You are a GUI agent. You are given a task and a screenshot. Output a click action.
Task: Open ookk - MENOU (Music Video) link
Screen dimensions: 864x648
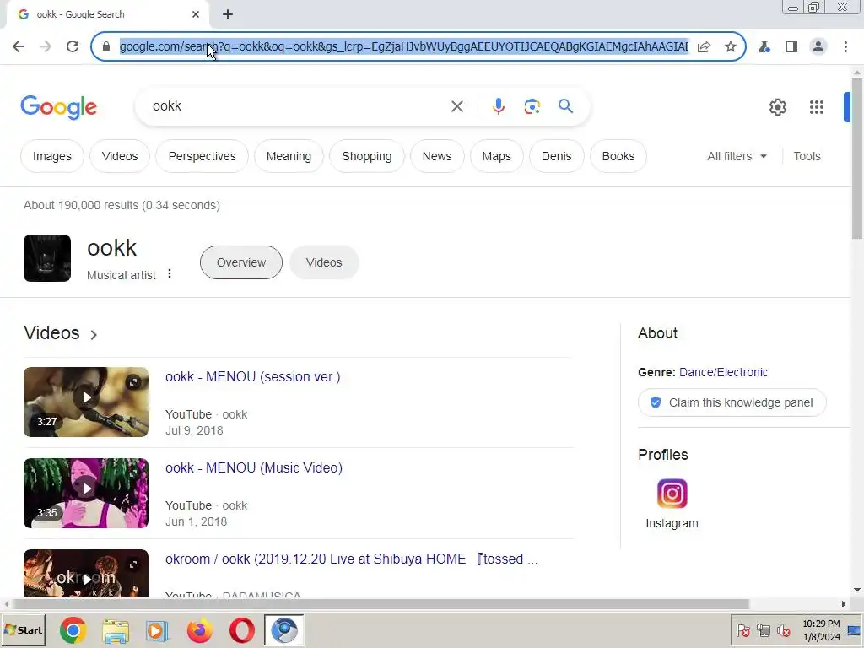pos(254,467)
